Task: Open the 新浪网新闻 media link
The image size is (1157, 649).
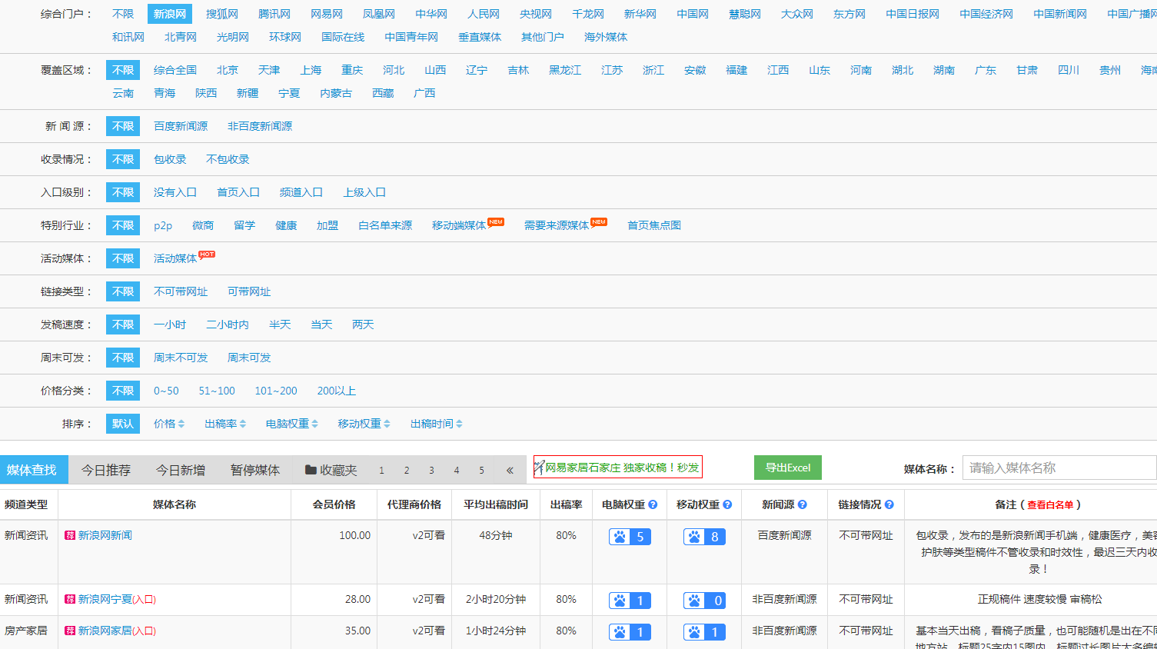Action: (105, 535)
